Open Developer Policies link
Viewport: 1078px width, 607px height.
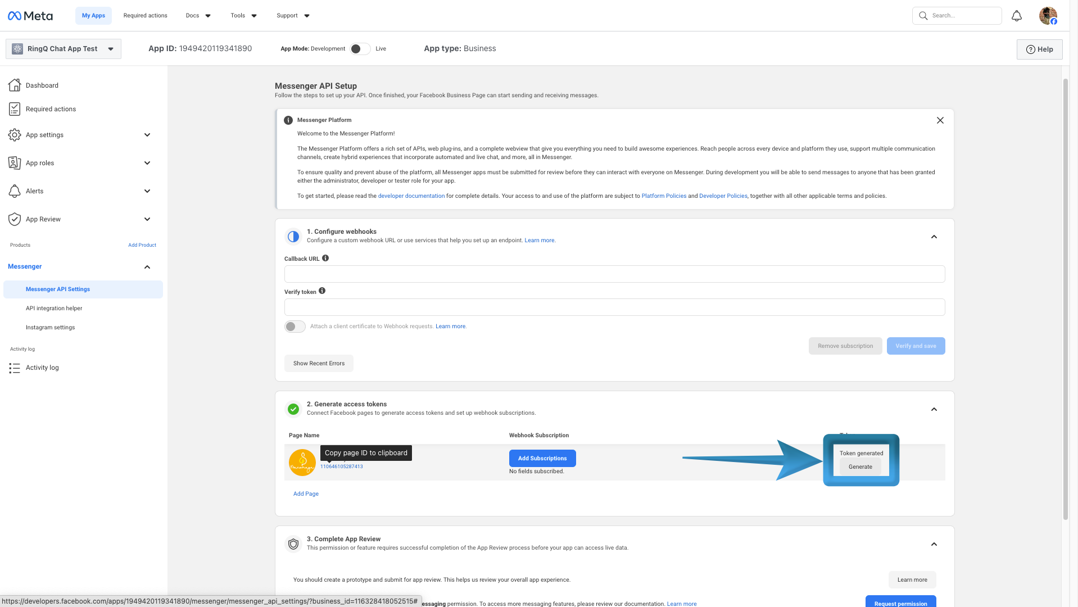click(723, 196)
